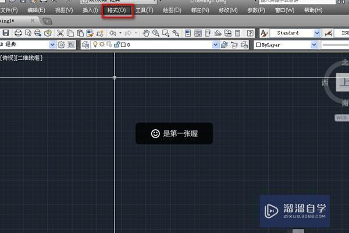Click the Plot (print) icon
The width and height of the screenshot is (349, 233).
(18, 33)
